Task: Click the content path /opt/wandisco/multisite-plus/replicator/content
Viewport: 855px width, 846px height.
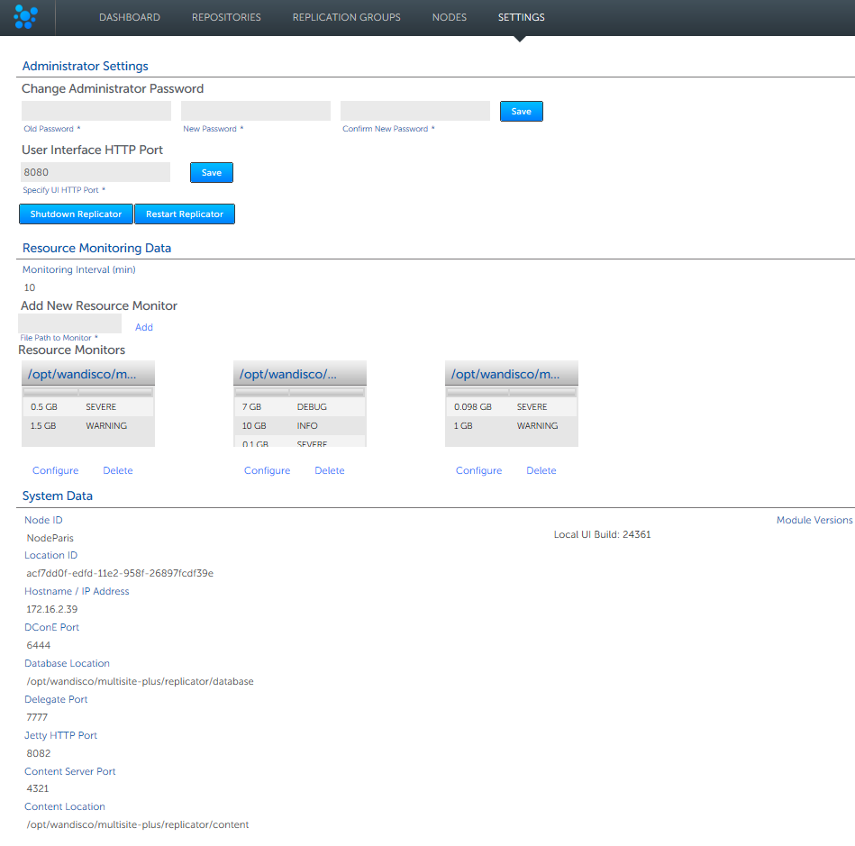Action: point(138,824)
